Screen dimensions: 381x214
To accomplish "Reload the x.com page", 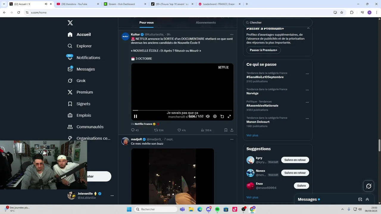I will 18,12.
